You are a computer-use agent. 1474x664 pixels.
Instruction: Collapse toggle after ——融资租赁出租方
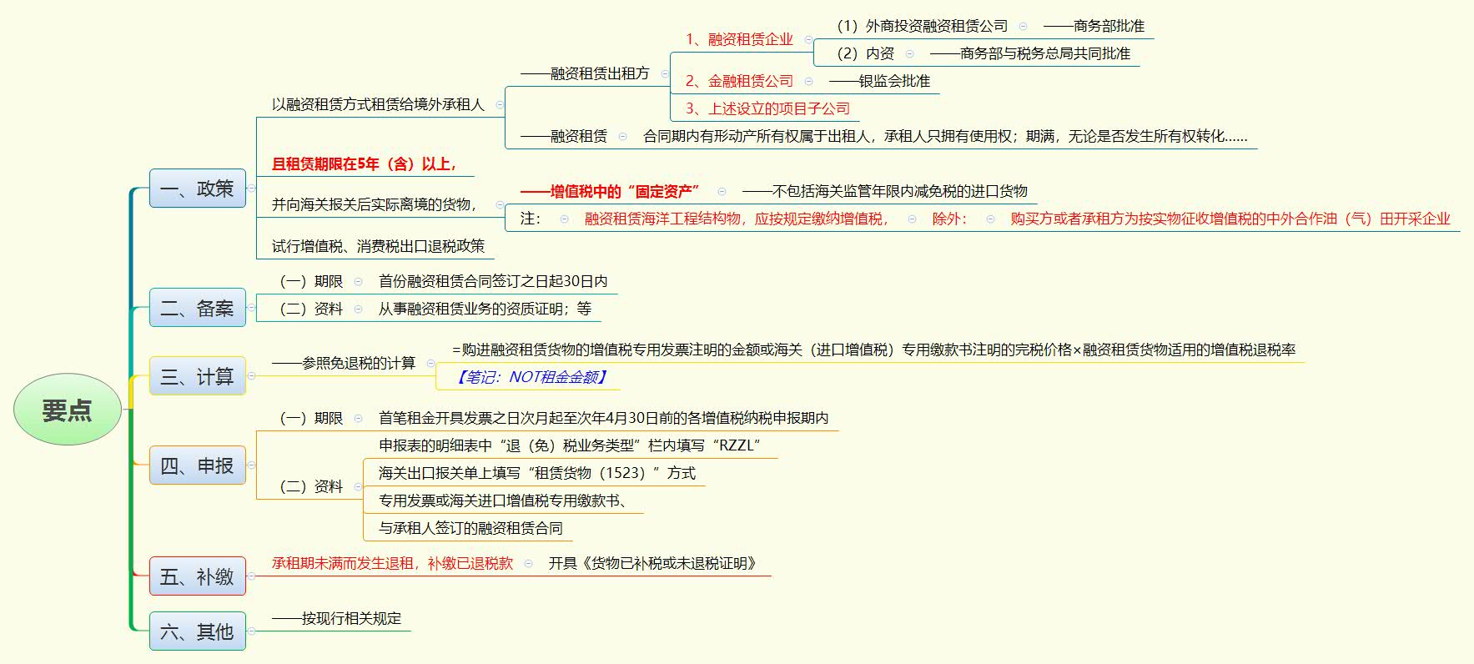point(665,73)
